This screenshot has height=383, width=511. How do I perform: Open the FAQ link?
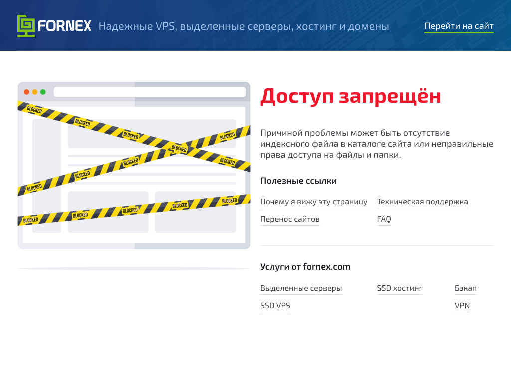click(x=384, y=219)
